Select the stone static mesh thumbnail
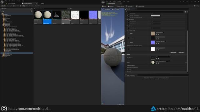The height and width of the screenshot is (112, 200). pyautogui.click(x=57, y=15)
